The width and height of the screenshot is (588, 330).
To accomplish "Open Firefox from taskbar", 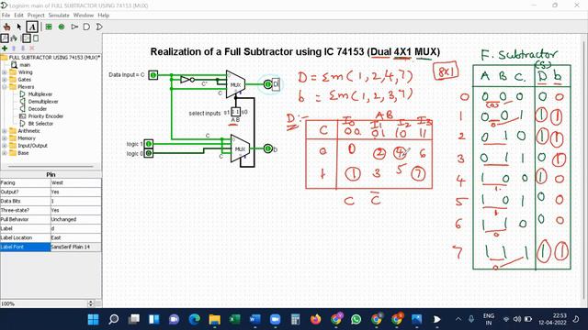I will click(316, 320).
